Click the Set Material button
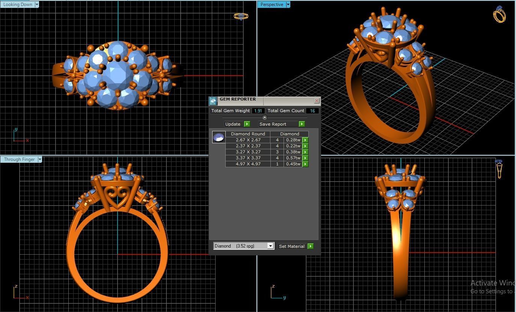Viewport: 516px width, 312px height. (x=292, y=246)
